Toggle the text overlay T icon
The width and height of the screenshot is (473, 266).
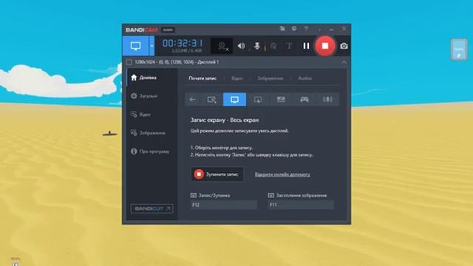pyautogui.click(x=289, y=46)
